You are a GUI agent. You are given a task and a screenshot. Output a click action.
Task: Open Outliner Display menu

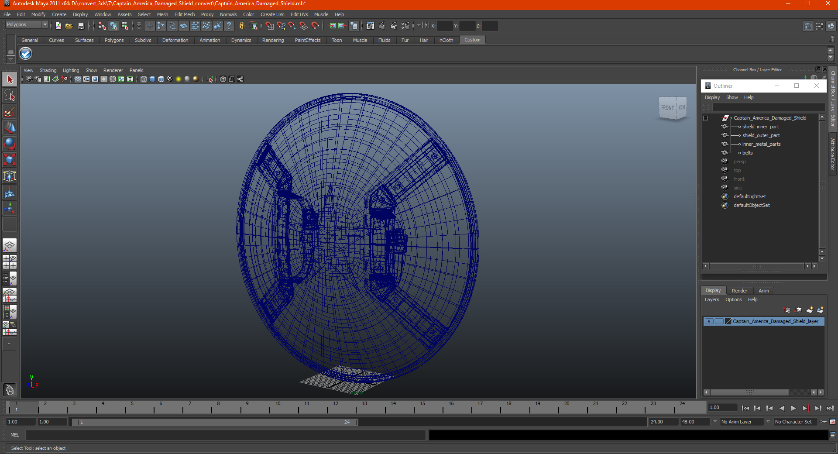coord(712,97)
